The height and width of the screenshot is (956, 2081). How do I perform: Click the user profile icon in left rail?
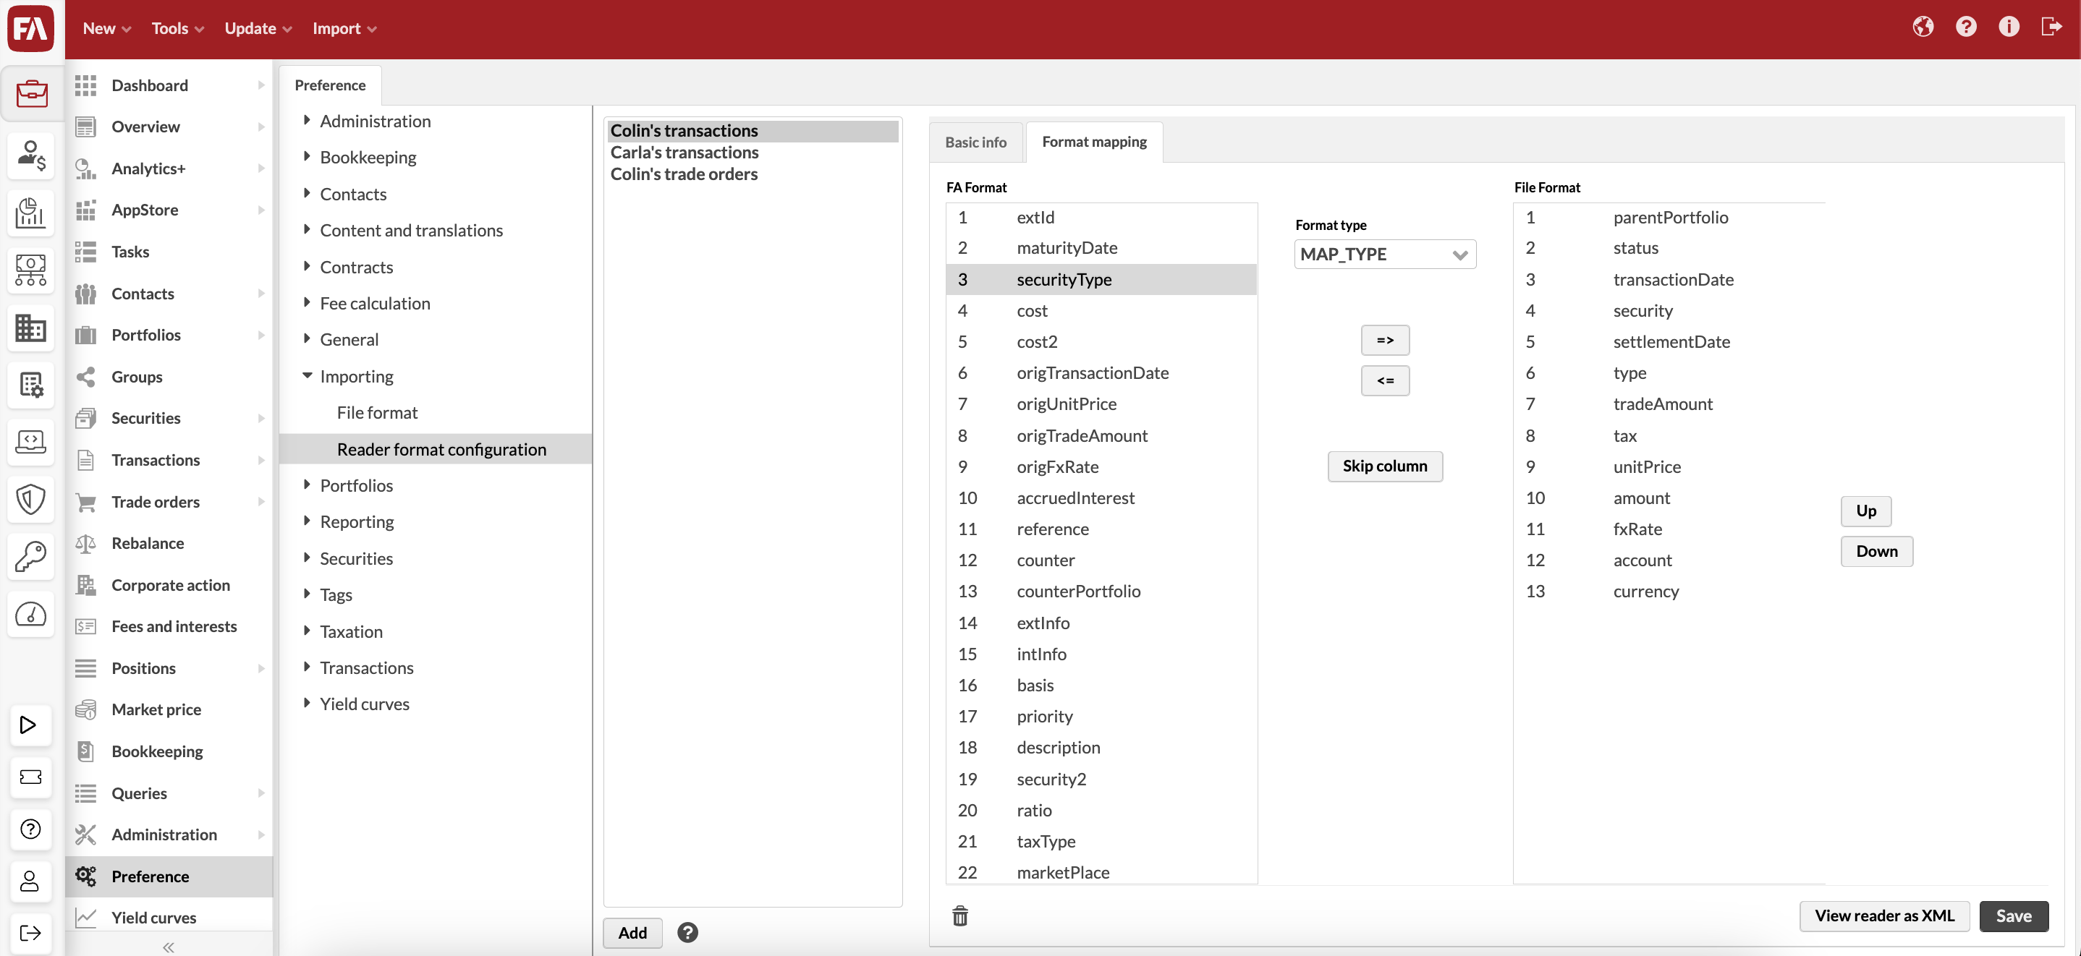point(29,881)
